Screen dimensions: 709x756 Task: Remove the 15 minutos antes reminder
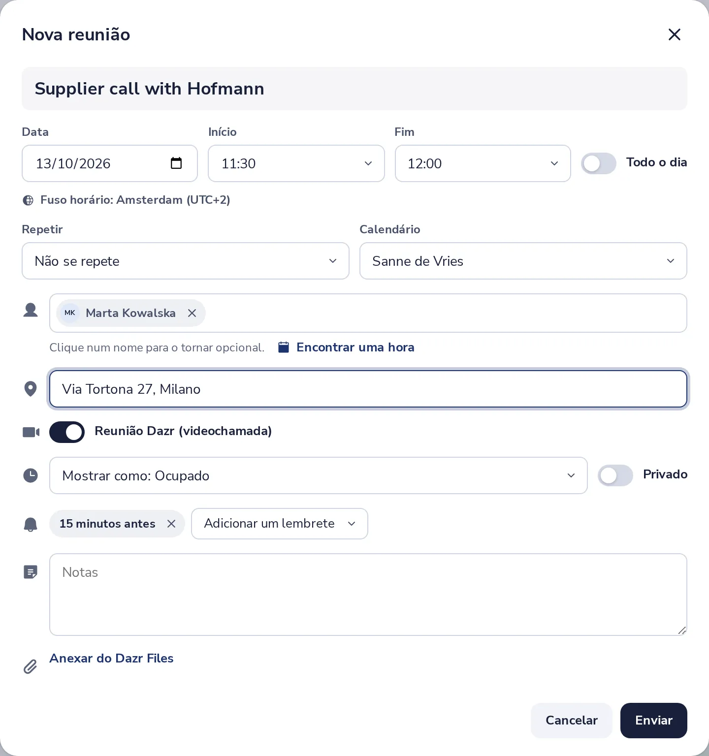click(x=171, y=524)
